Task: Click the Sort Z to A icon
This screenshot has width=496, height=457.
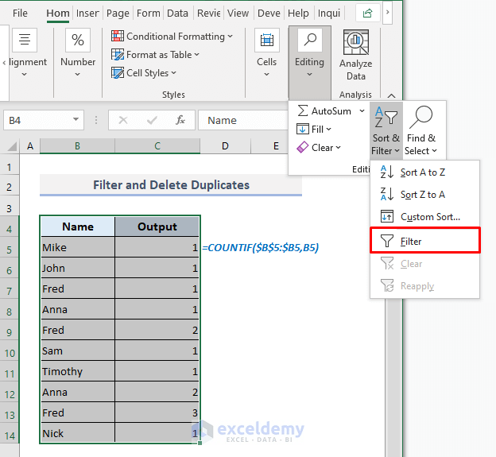Action: point(386,194)
